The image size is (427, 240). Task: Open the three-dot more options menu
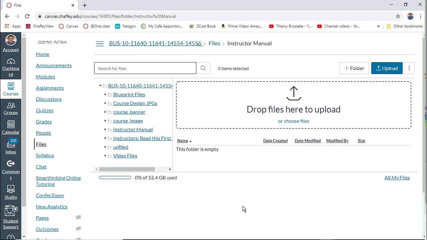point(409,68)
